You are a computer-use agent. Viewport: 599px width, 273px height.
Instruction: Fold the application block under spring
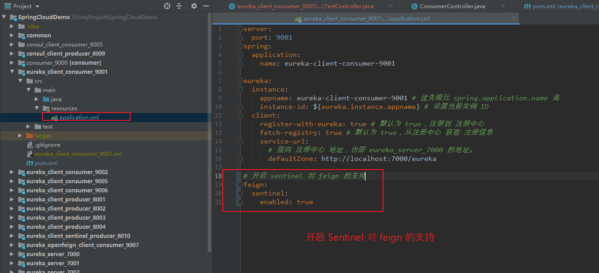pyautogui.click(x=241, y=55)
